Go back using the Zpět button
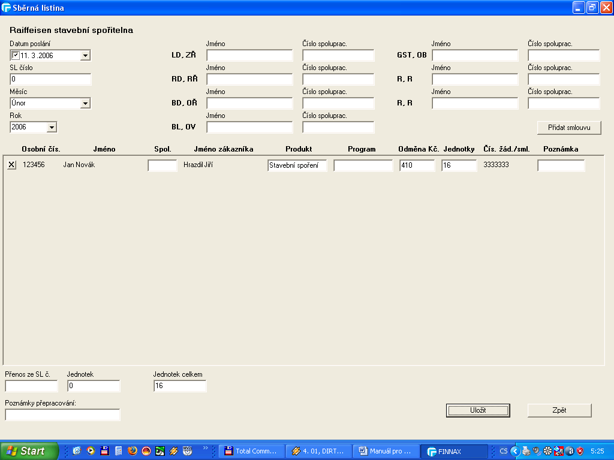The image size is (614, 460). tap(559, 410)
